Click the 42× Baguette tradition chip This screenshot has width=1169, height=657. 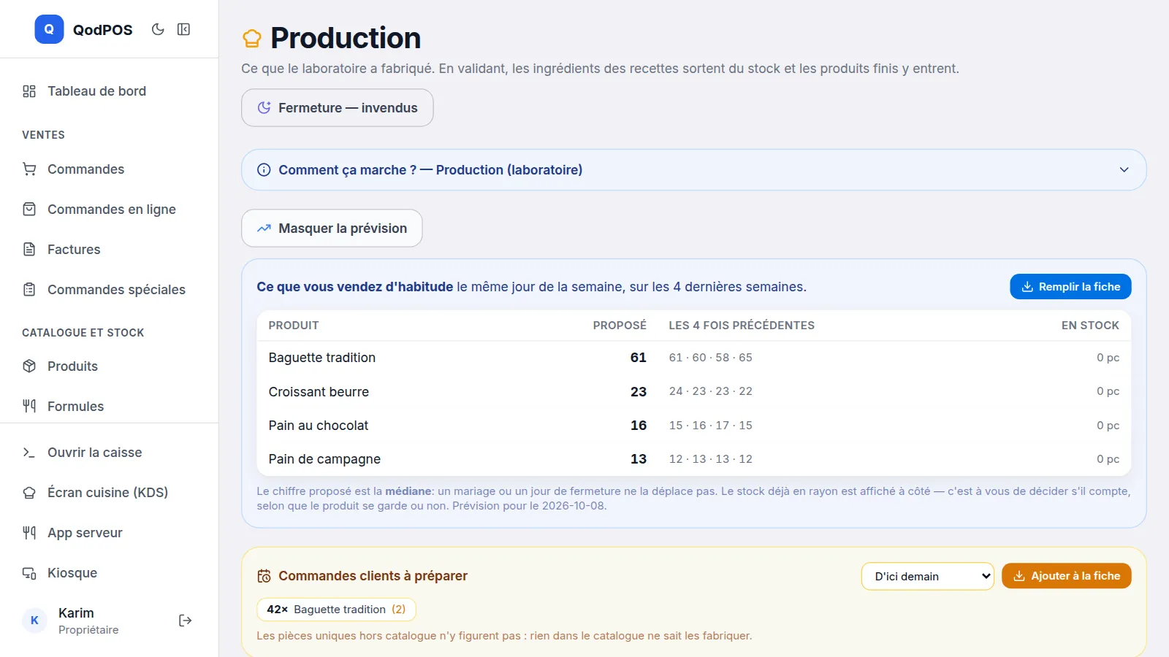(336, 610)
